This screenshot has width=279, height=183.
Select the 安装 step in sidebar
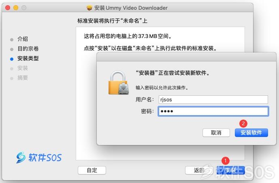[x=23, y=68]
